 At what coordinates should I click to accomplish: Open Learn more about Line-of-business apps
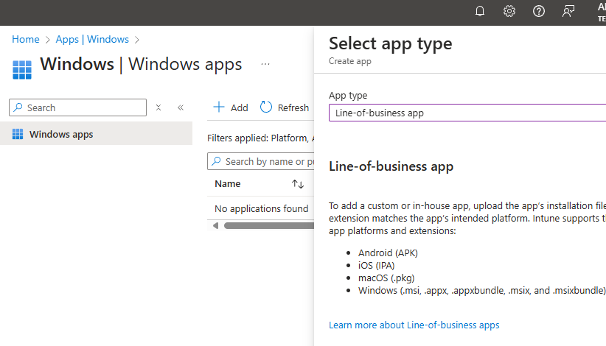point(414,325)
